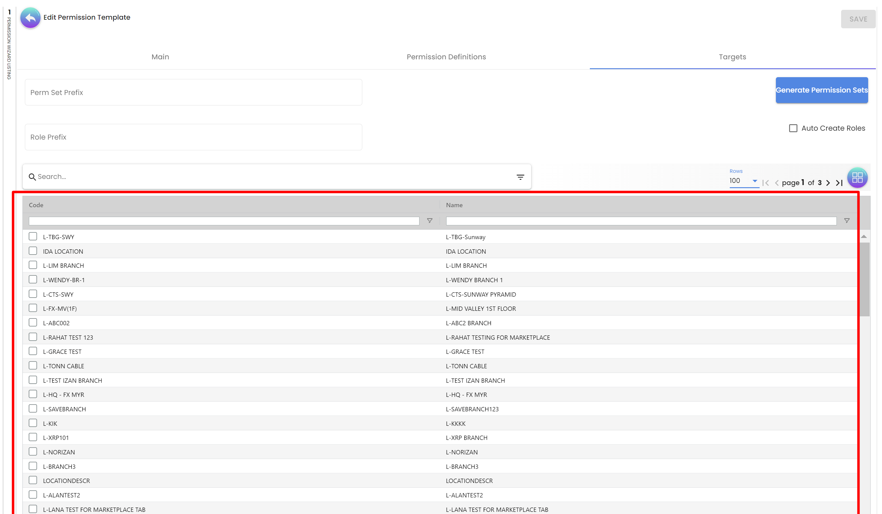This screenshot has height=514, width=882.
Task: Select the L-GRACE TEST row checkbox
Action: coord(33,351)
